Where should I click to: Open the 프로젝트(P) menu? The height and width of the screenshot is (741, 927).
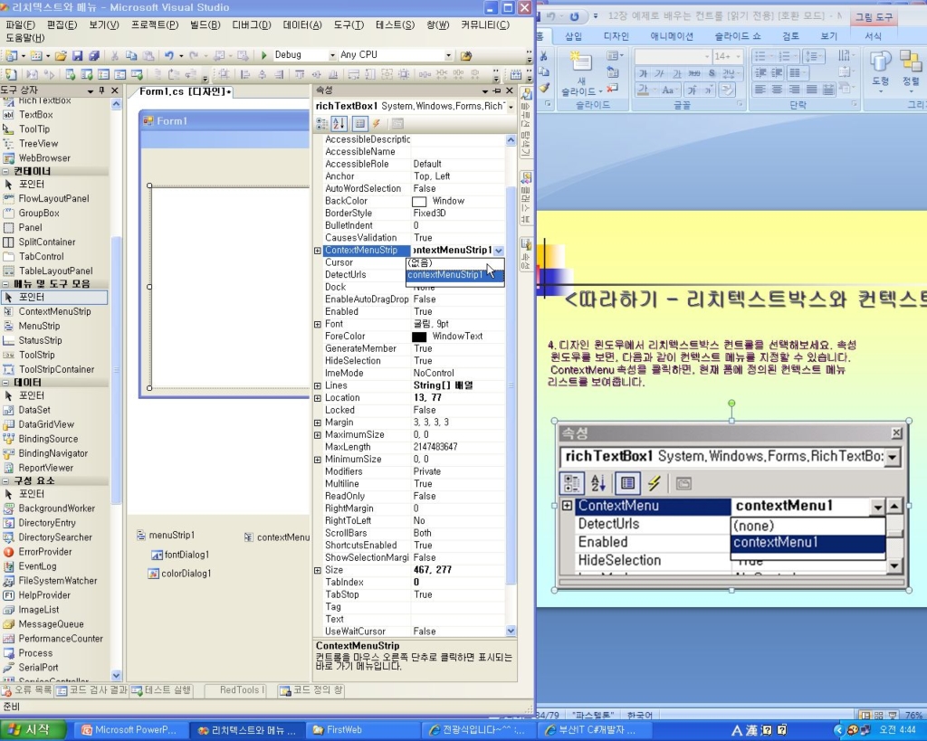pyautogui.click(x=154, y=24)
